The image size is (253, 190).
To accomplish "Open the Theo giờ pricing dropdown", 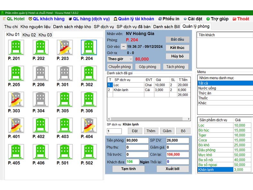I will (120, 59).
